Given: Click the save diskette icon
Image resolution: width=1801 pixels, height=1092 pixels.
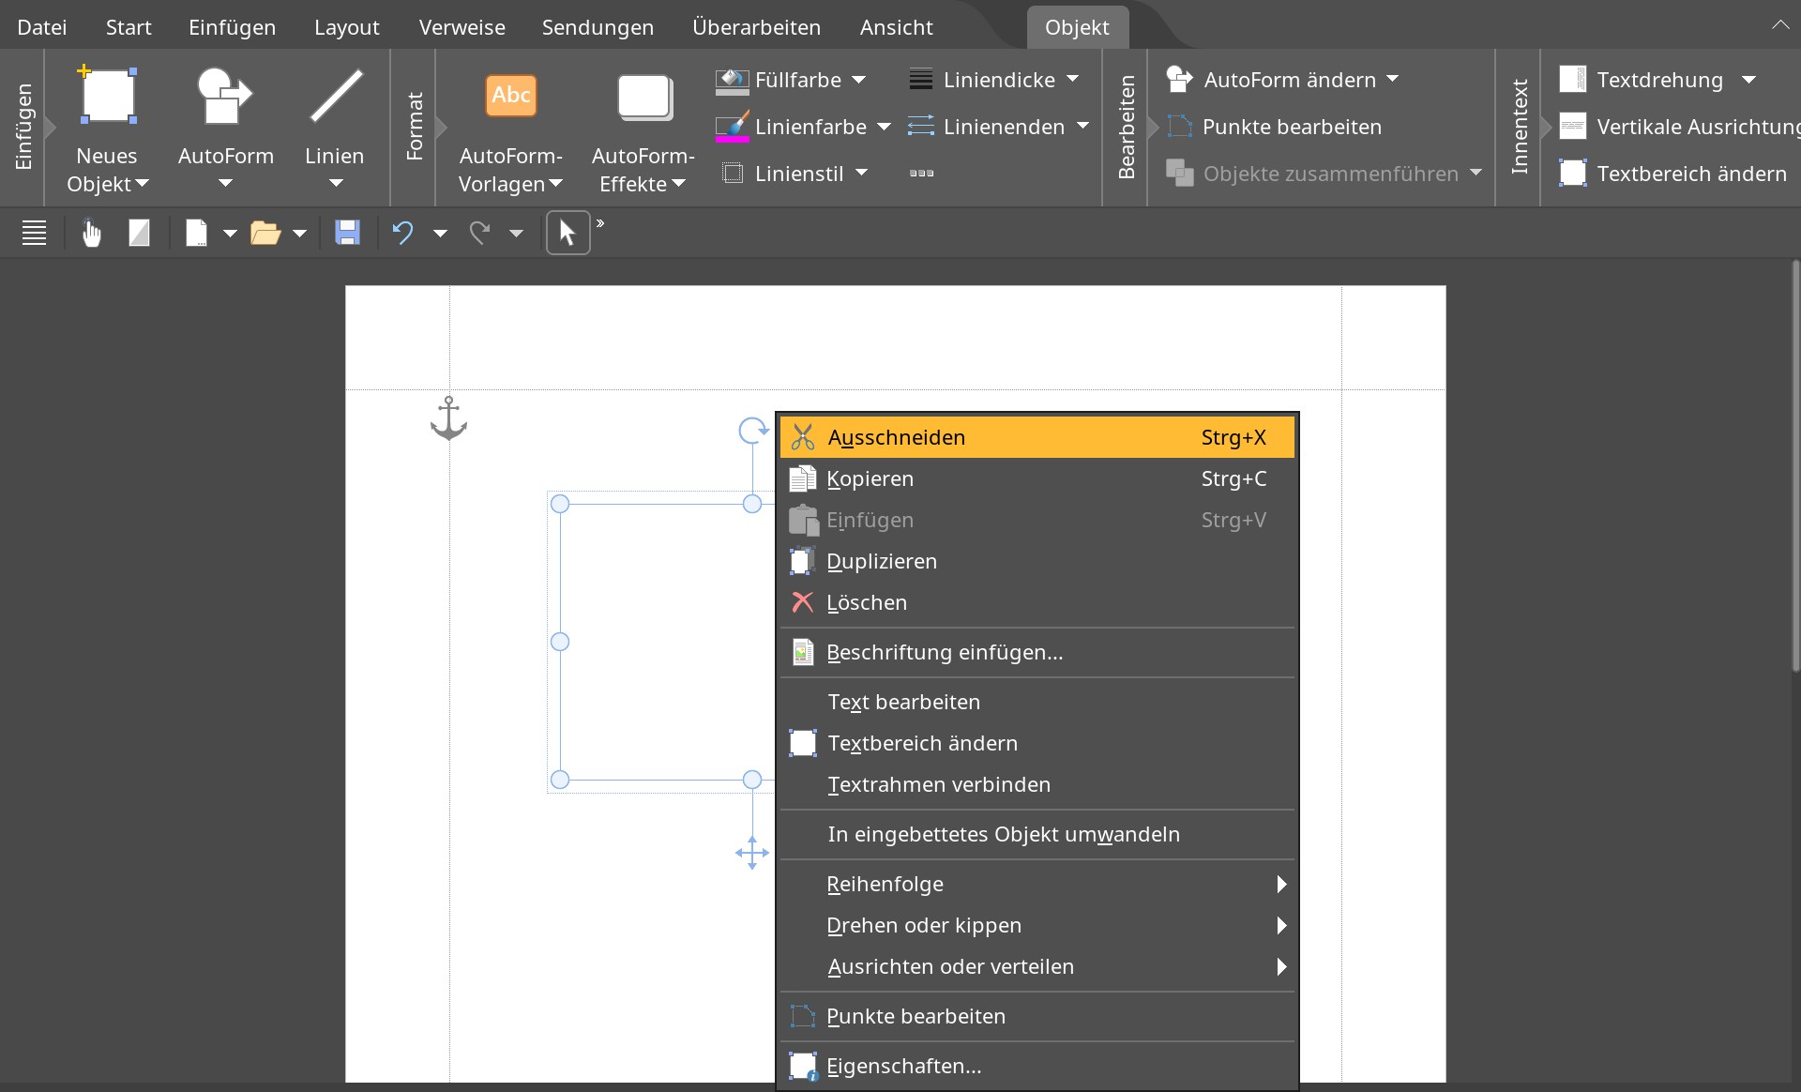Looking at the screenshot, I should (x=348, y=233).
